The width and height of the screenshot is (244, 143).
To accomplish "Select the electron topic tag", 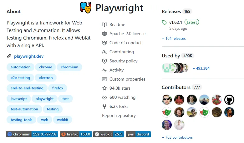I will [46, 78].
